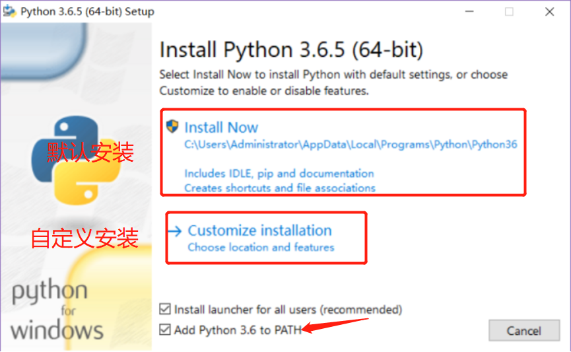Click the red arrow annotation near PATH

click(333, 325)
